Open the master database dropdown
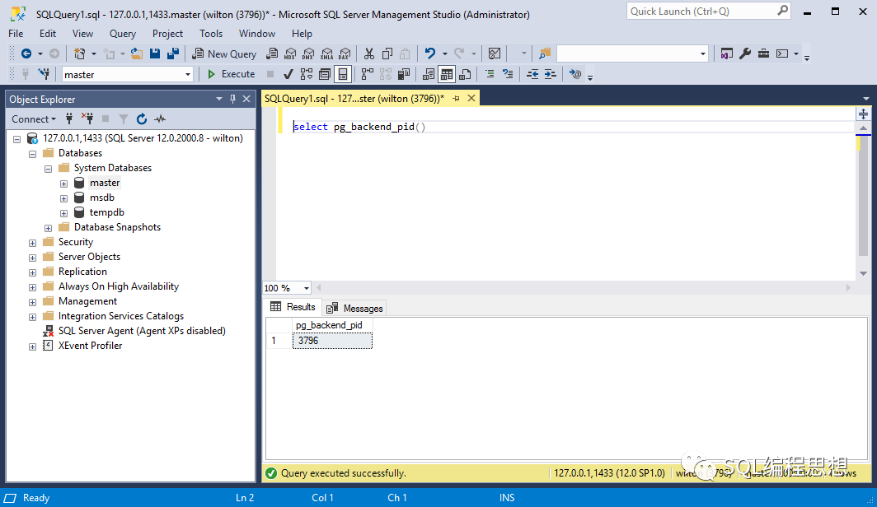This screenshot has height=507, width=877. coord(188,74)
